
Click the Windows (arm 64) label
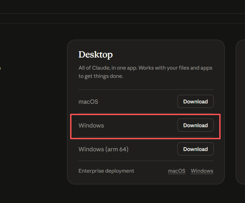click(x=103, y=149)
